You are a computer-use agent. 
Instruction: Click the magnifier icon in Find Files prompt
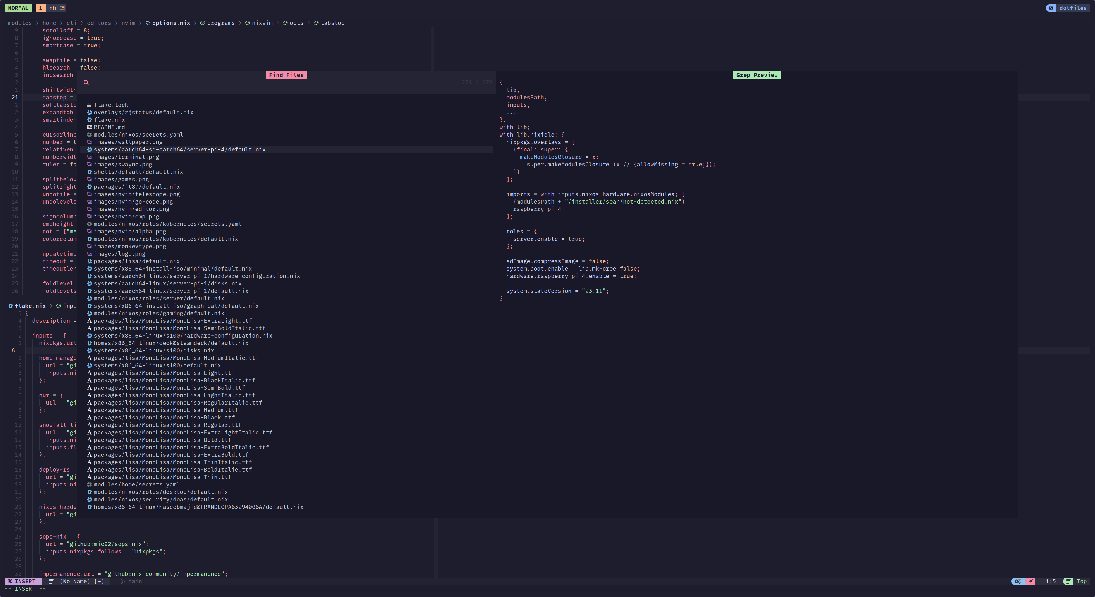click(x=86, y=82)
